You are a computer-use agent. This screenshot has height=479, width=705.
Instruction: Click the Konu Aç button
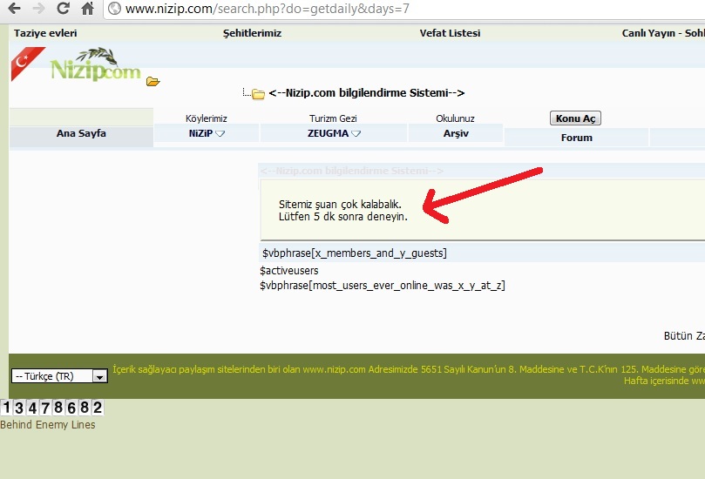click(575, 118)
